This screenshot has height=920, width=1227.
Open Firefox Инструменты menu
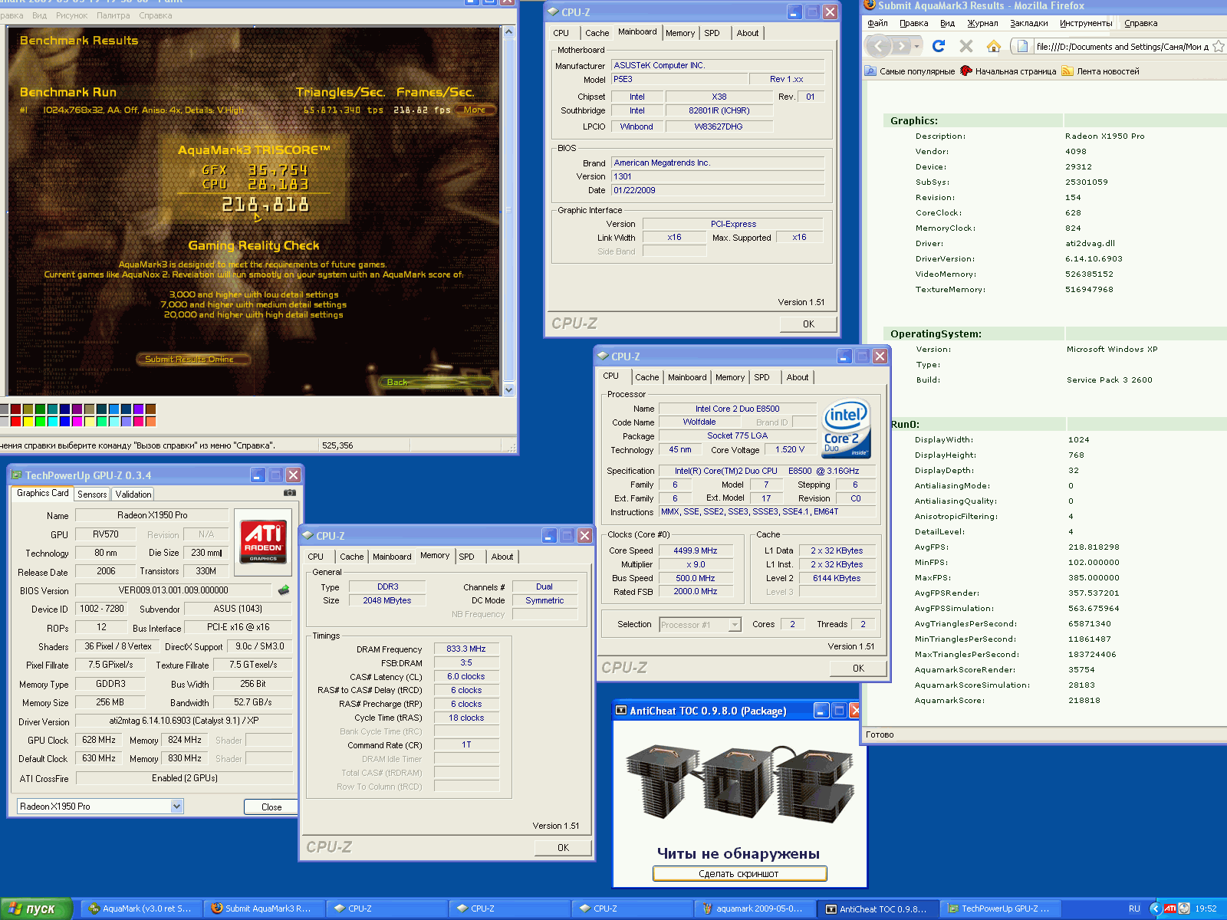click(1086, 23)
